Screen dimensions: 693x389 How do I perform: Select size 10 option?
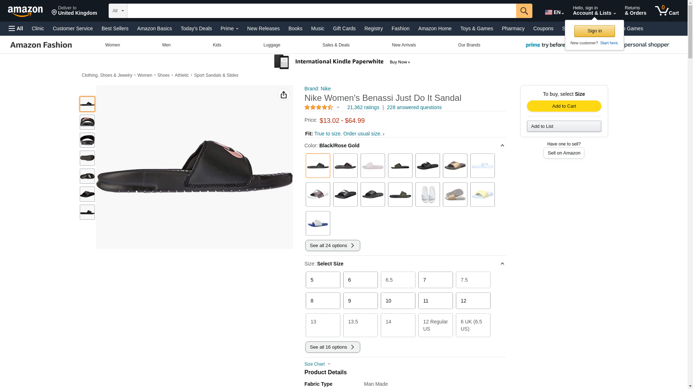[397, 301]
